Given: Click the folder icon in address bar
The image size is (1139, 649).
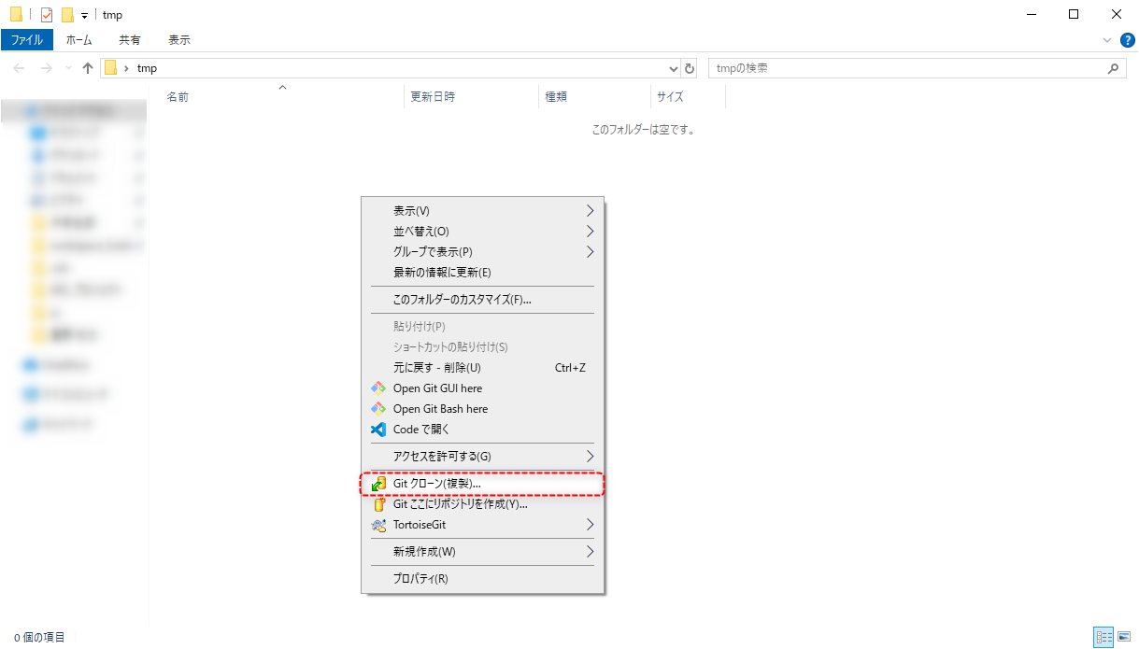Looking at the screenshot, I should (110, 68).
